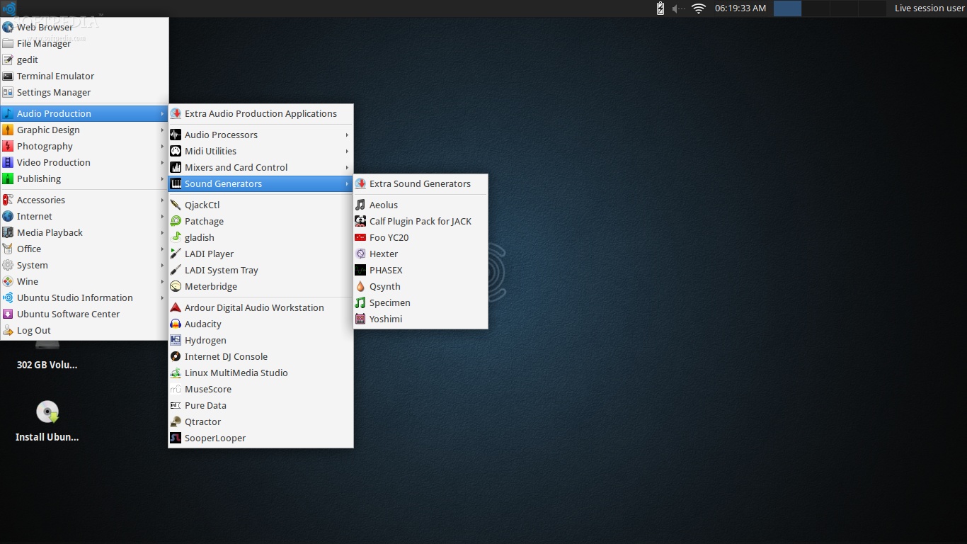Click the Live session user button
Screen dimensions: 967x544
coord(929,8)
